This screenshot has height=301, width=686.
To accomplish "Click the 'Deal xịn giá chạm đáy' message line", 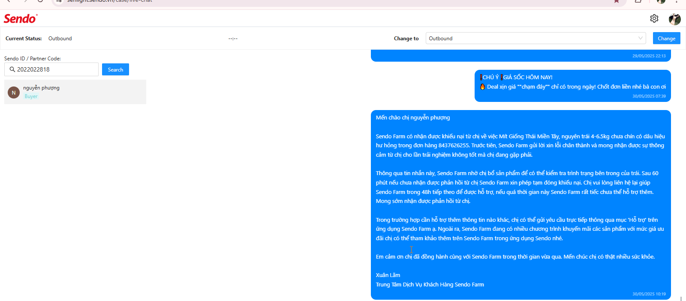I will click(573, 87).
